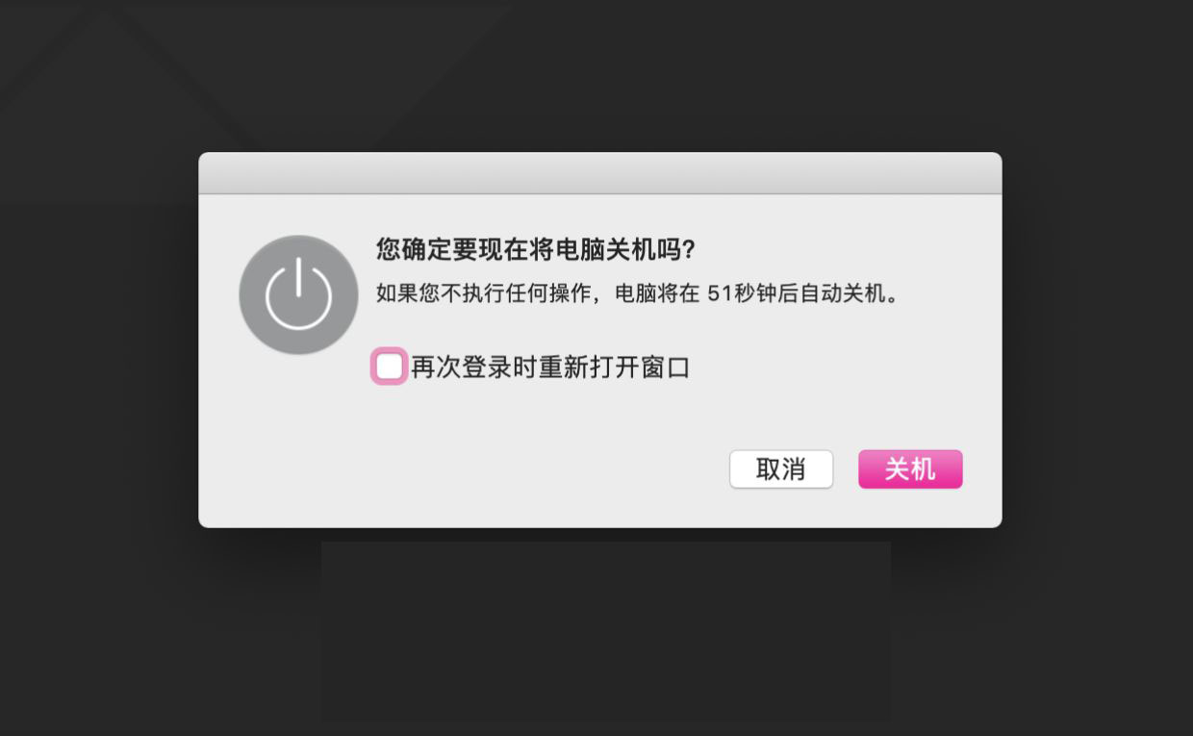Click the question mark ending the heading
This screenshot has height=736, width=1193.
pos(687,250)
